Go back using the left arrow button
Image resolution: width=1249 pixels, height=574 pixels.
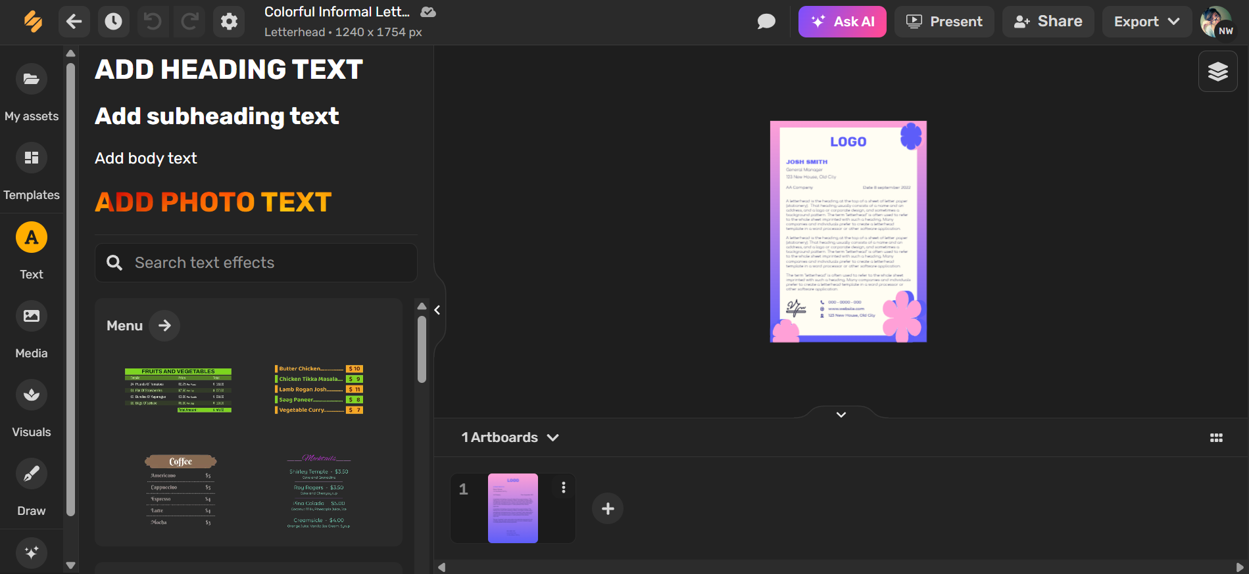point(74,22)
